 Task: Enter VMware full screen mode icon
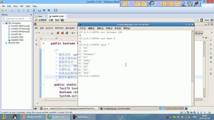(44, 10)
